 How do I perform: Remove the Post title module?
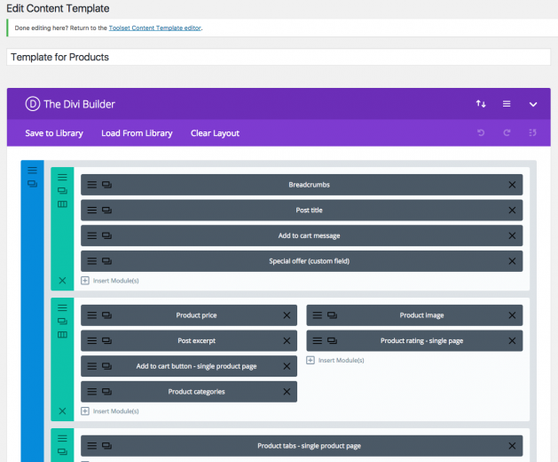pos(512,210)
